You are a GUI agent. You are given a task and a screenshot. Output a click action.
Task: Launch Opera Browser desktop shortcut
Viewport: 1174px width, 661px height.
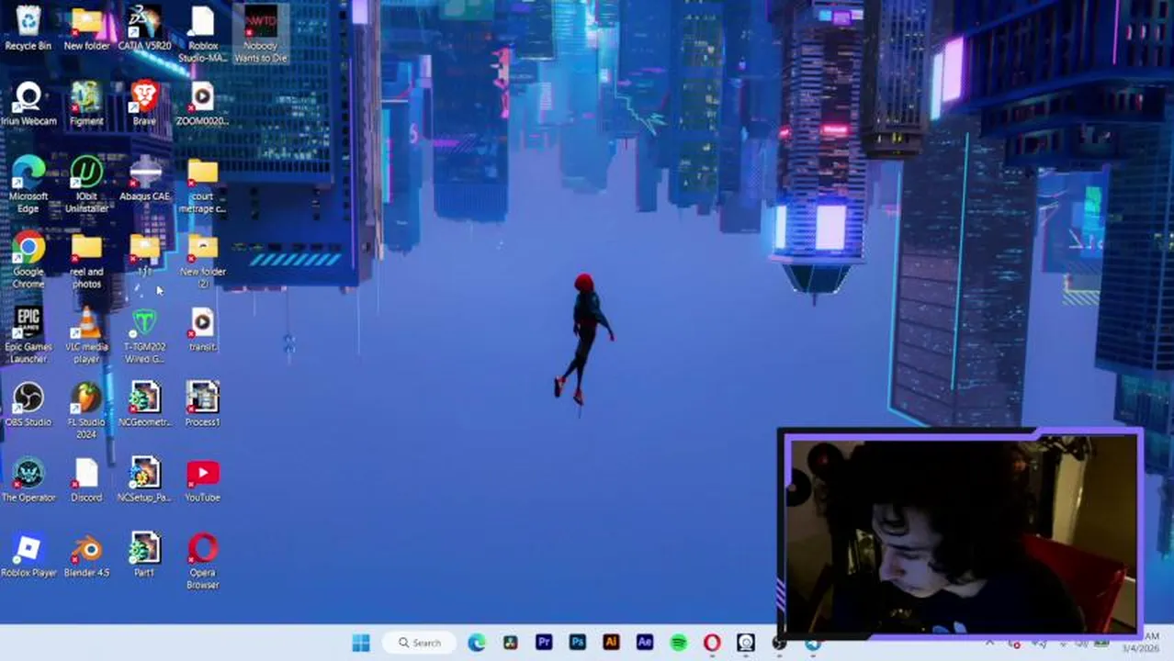tap(203, 562)
